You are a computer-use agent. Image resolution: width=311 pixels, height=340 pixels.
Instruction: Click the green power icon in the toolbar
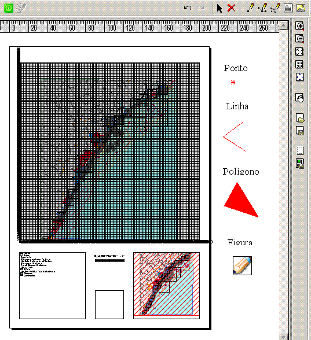pyautogui.click(x=9, y=8)
